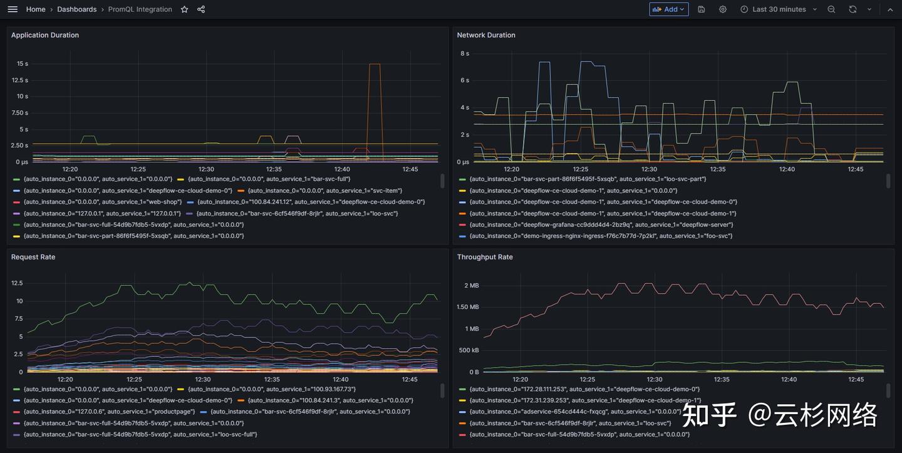Save dashboard using disk icon
This screenshot has width=902, height=453.
(x=702, y=9)
